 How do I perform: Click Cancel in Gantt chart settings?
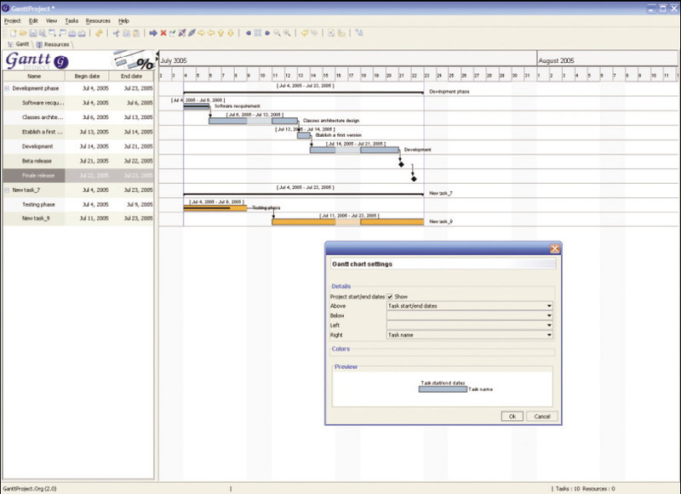coord(542,417)
